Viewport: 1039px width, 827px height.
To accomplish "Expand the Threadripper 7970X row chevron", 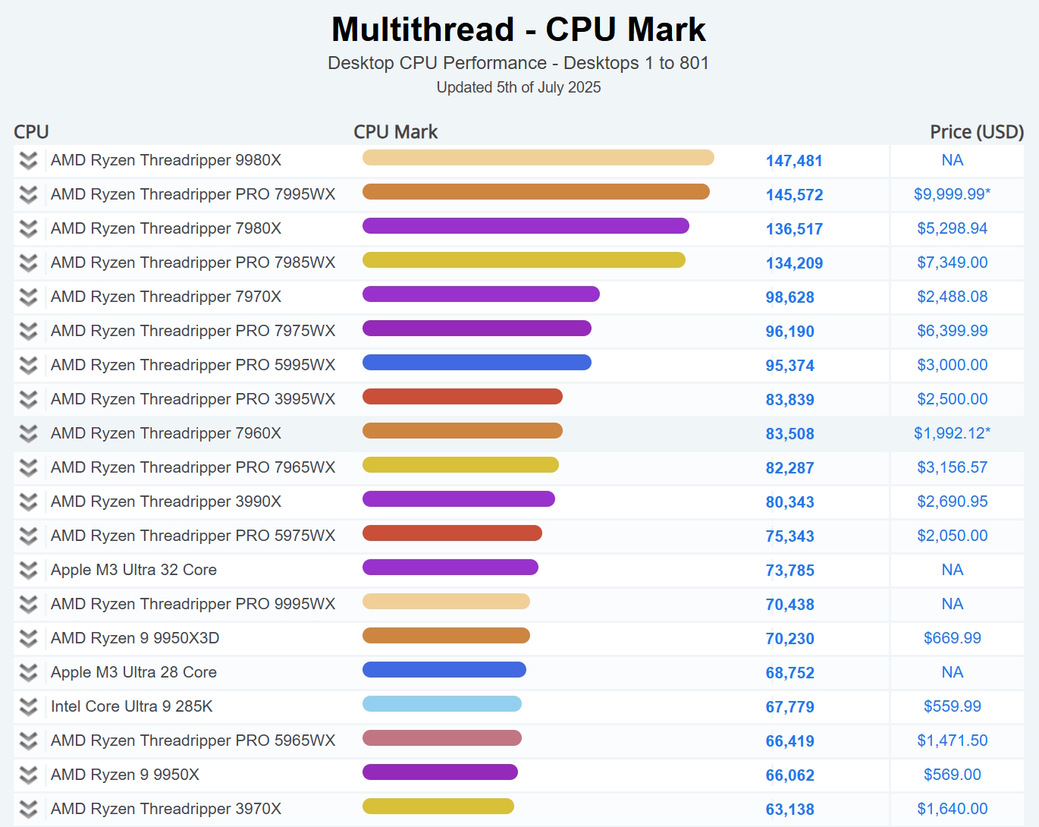I will coord(28,297).
